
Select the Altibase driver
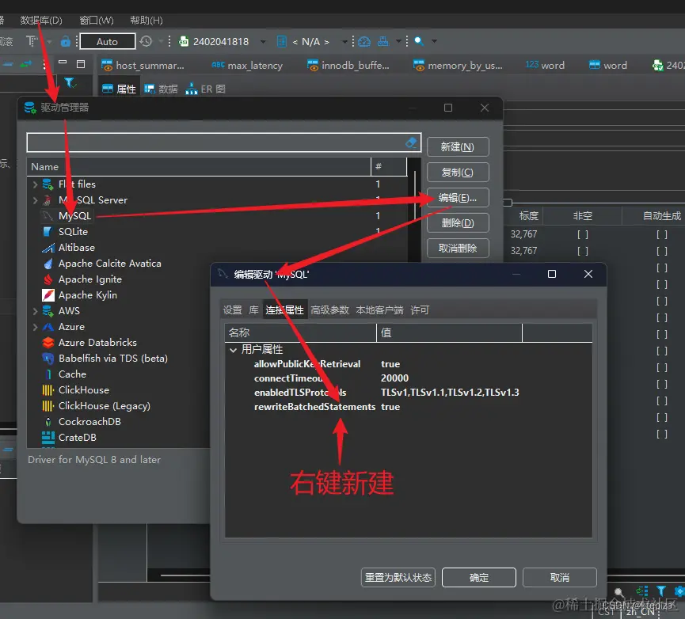coord(77,248)
